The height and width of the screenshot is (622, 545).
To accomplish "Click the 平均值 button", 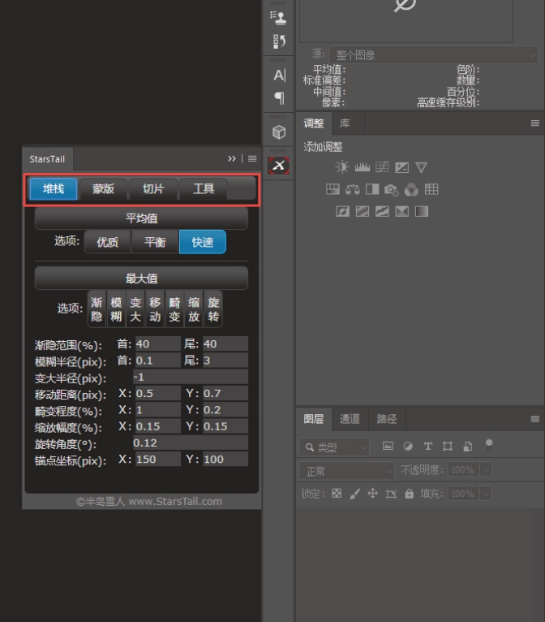I will (141, 218).
